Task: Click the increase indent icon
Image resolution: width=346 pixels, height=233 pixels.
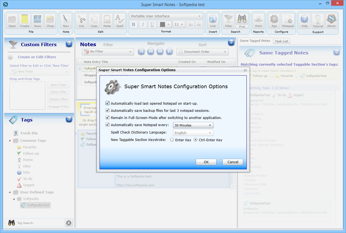Action: point(199,24)
